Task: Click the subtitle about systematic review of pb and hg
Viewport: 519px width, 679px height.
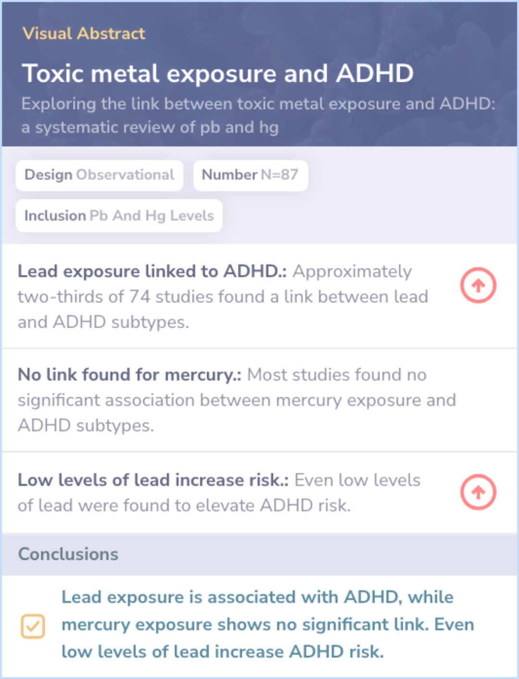Action: click(258, 115)
